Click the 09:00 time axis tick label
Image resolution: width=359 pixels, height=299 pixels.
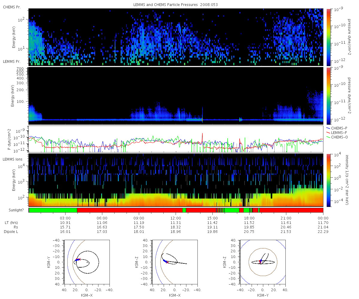[139, 218]
